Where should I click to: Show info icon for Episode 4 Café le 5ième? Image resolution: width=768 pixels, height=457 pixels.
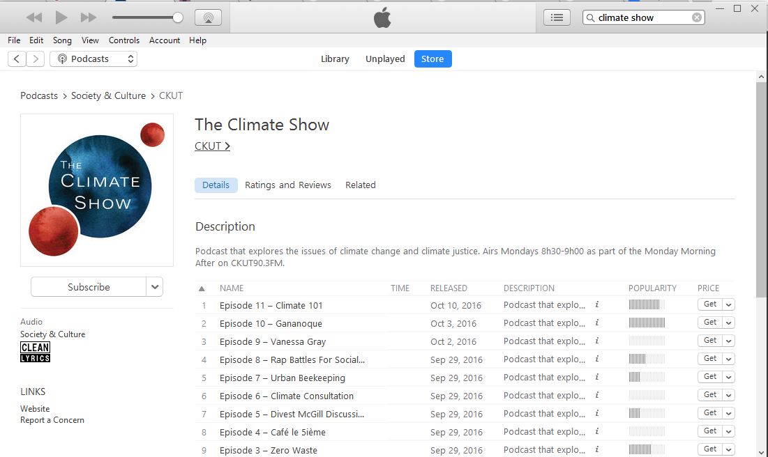point(596,431)
